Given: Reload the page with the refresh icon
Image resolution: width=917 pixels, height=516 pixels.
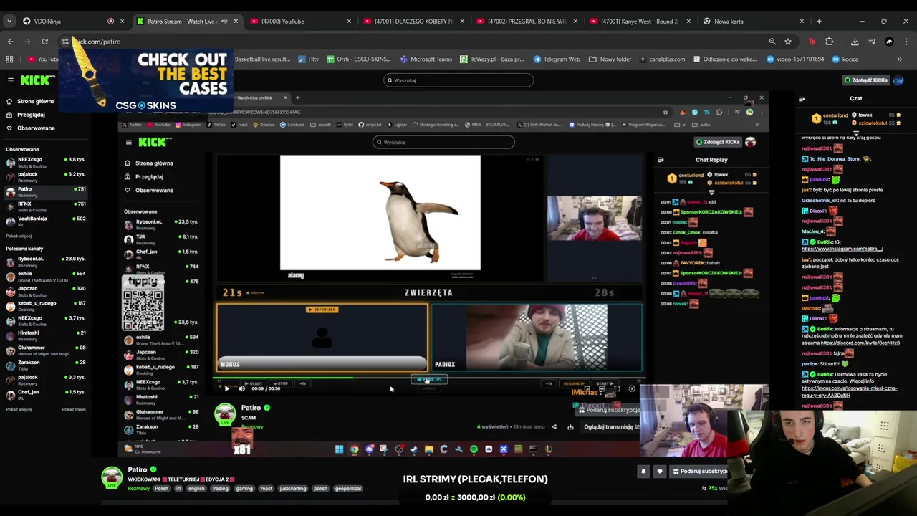Looking at the screenshot, I should [x=44, y=42].
